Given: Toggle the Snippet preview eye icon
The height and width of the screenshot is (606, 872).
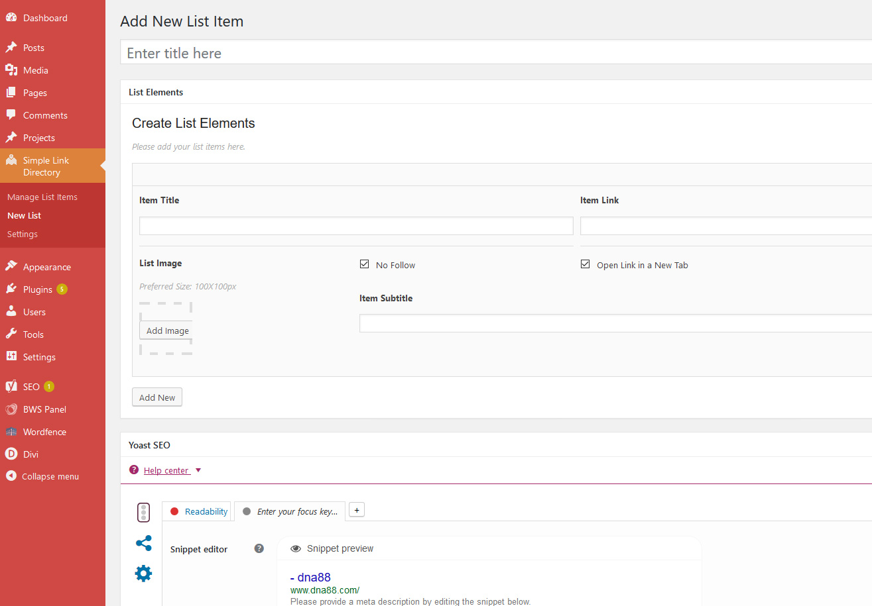Looking at the screenshot, I should point(296,548).
